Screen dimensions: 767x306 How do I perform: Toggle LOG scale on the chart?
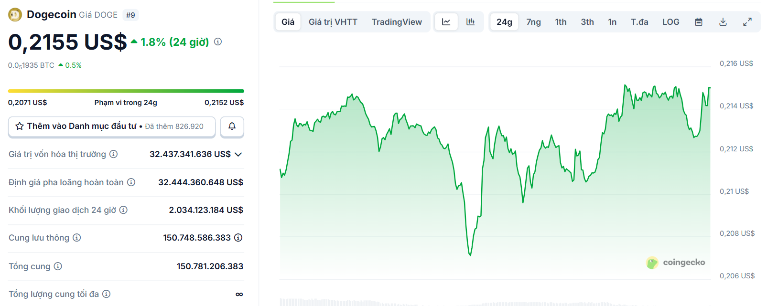pos(670,21)
